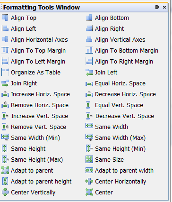Click the 'Equal Horiz. Space' text

120,83
